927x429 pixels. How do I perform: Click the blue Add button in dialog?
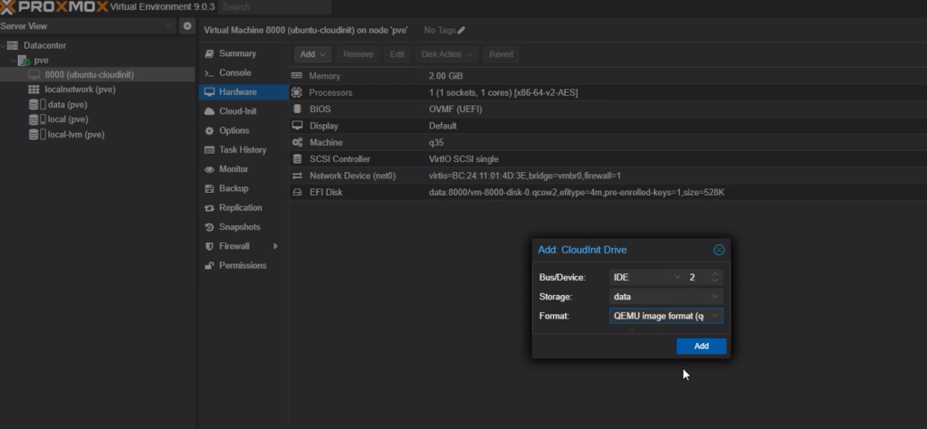(701, 347)
